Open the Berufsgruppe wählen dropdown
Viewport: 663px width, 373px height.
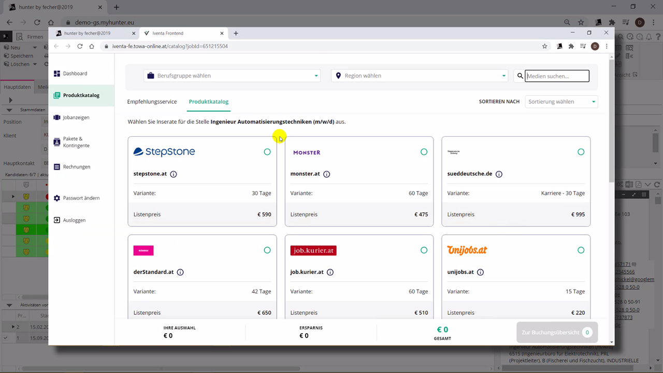click(232, 76)
